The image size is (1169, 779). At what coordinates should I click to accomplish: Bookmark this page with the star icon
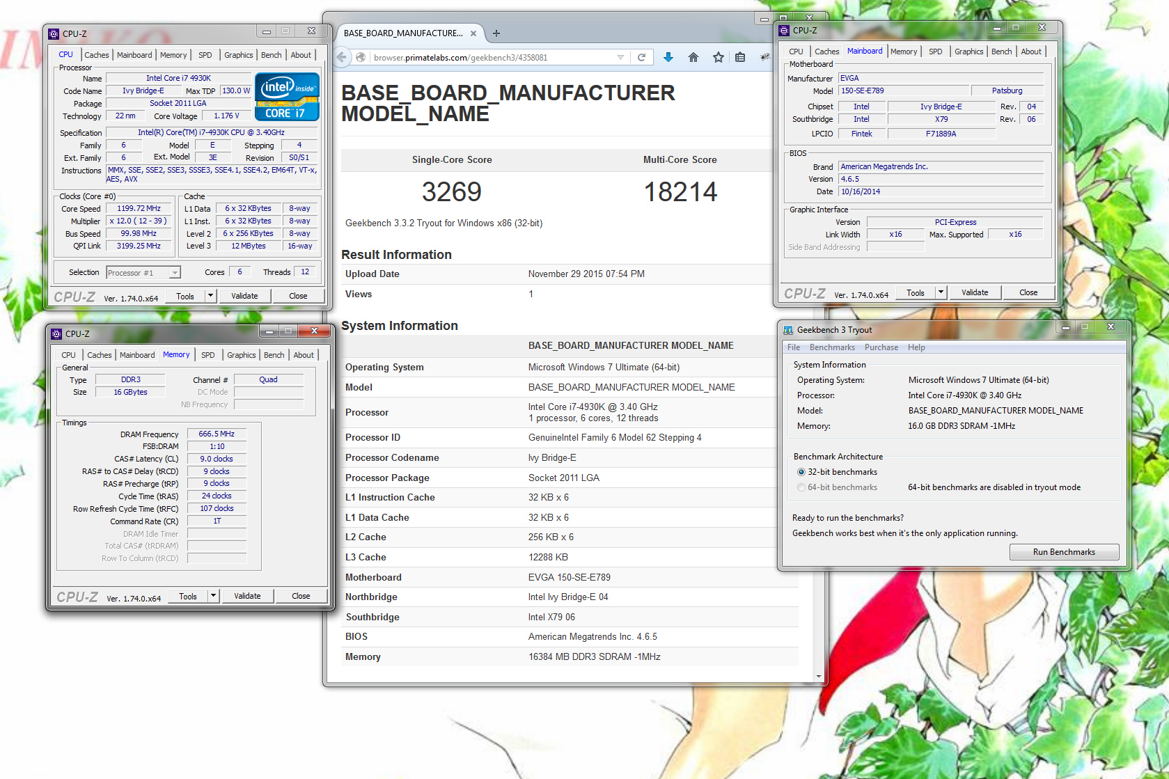(x=719, y=57)
